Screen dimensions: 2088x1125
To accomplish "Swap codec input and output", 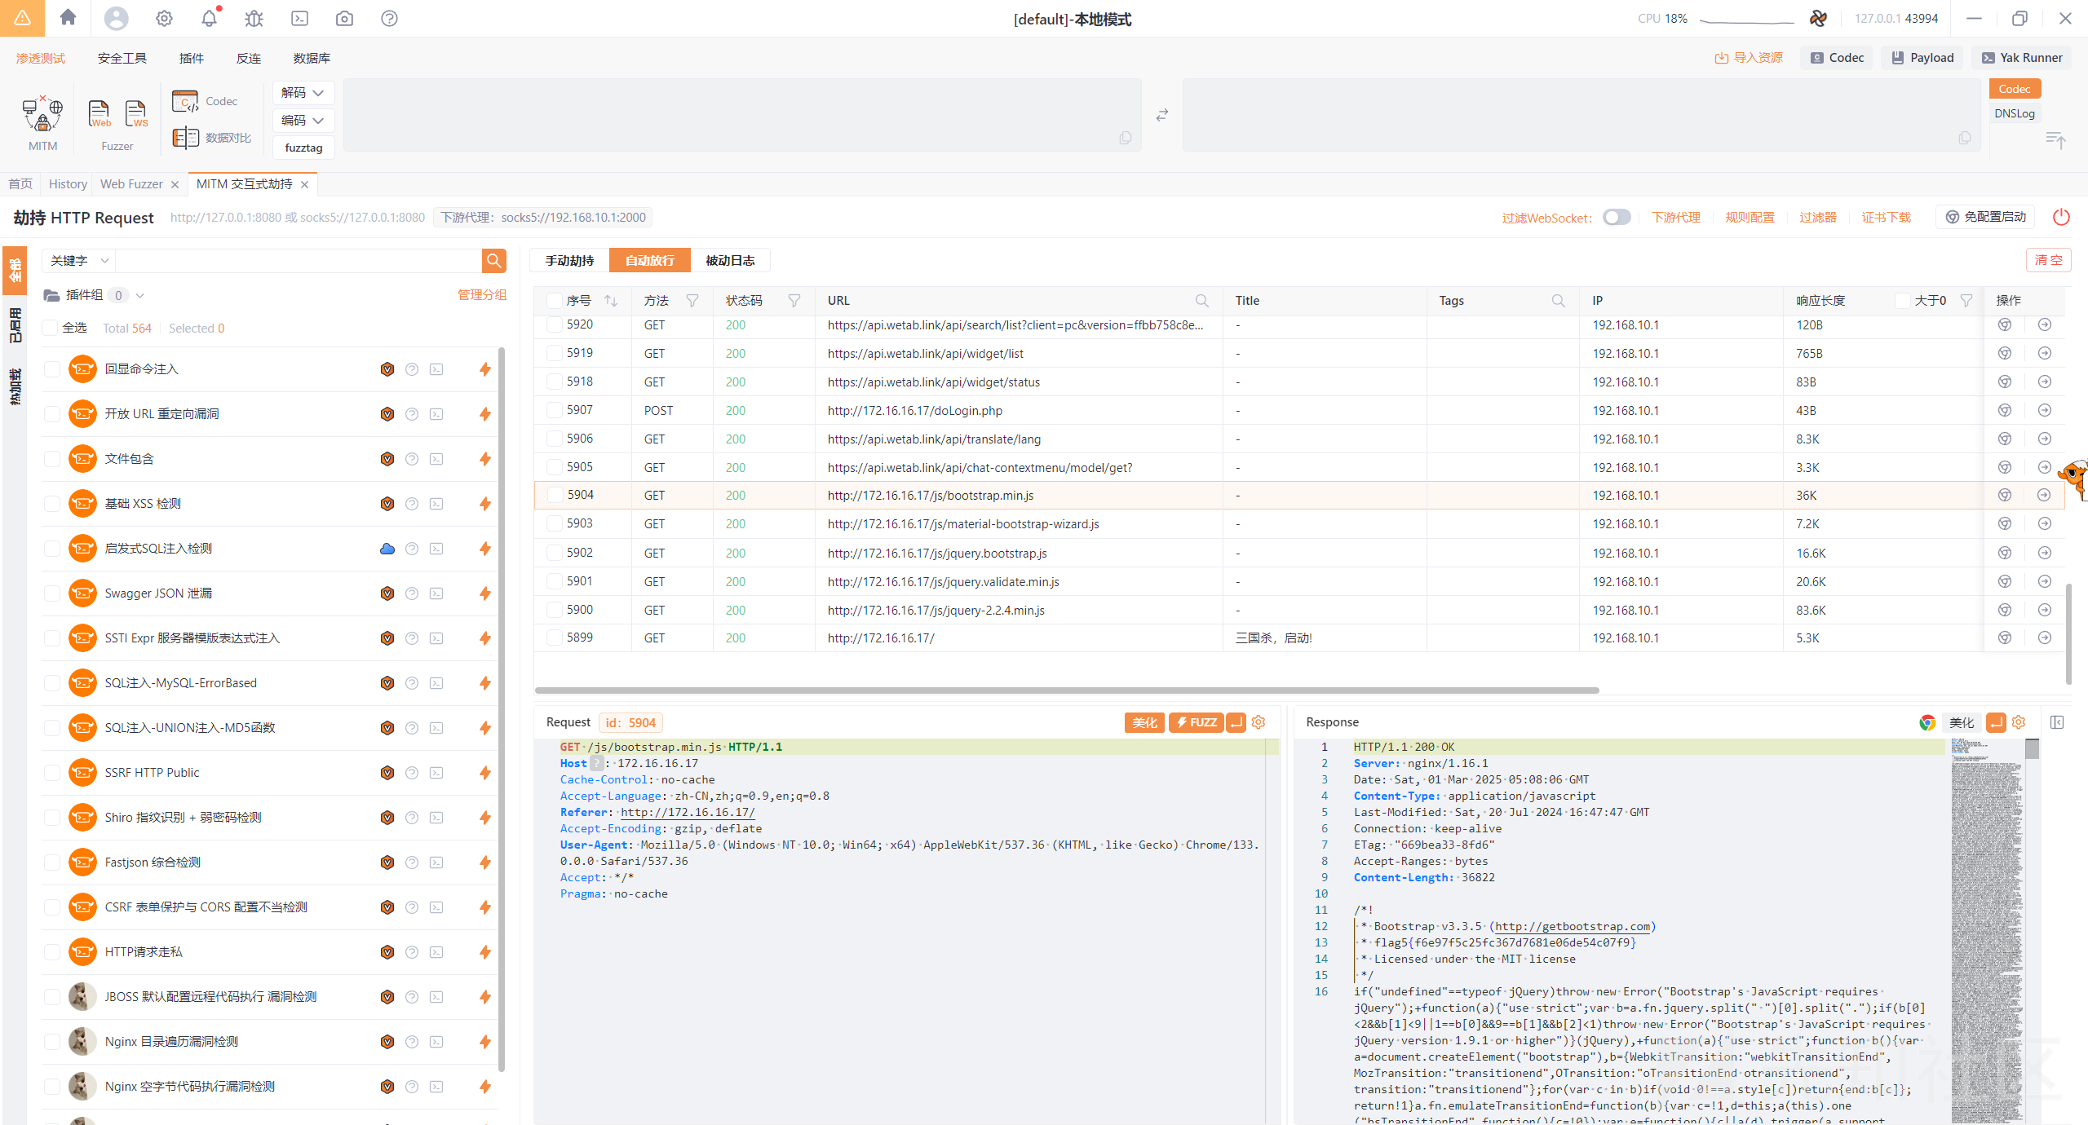I will (1162, 115).
